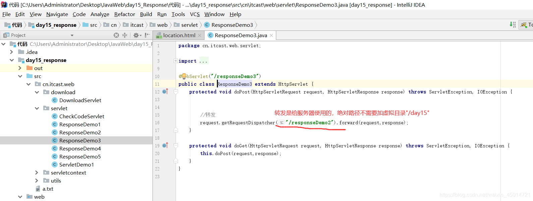Select ResponseDemo1 in the project tree

80,124
